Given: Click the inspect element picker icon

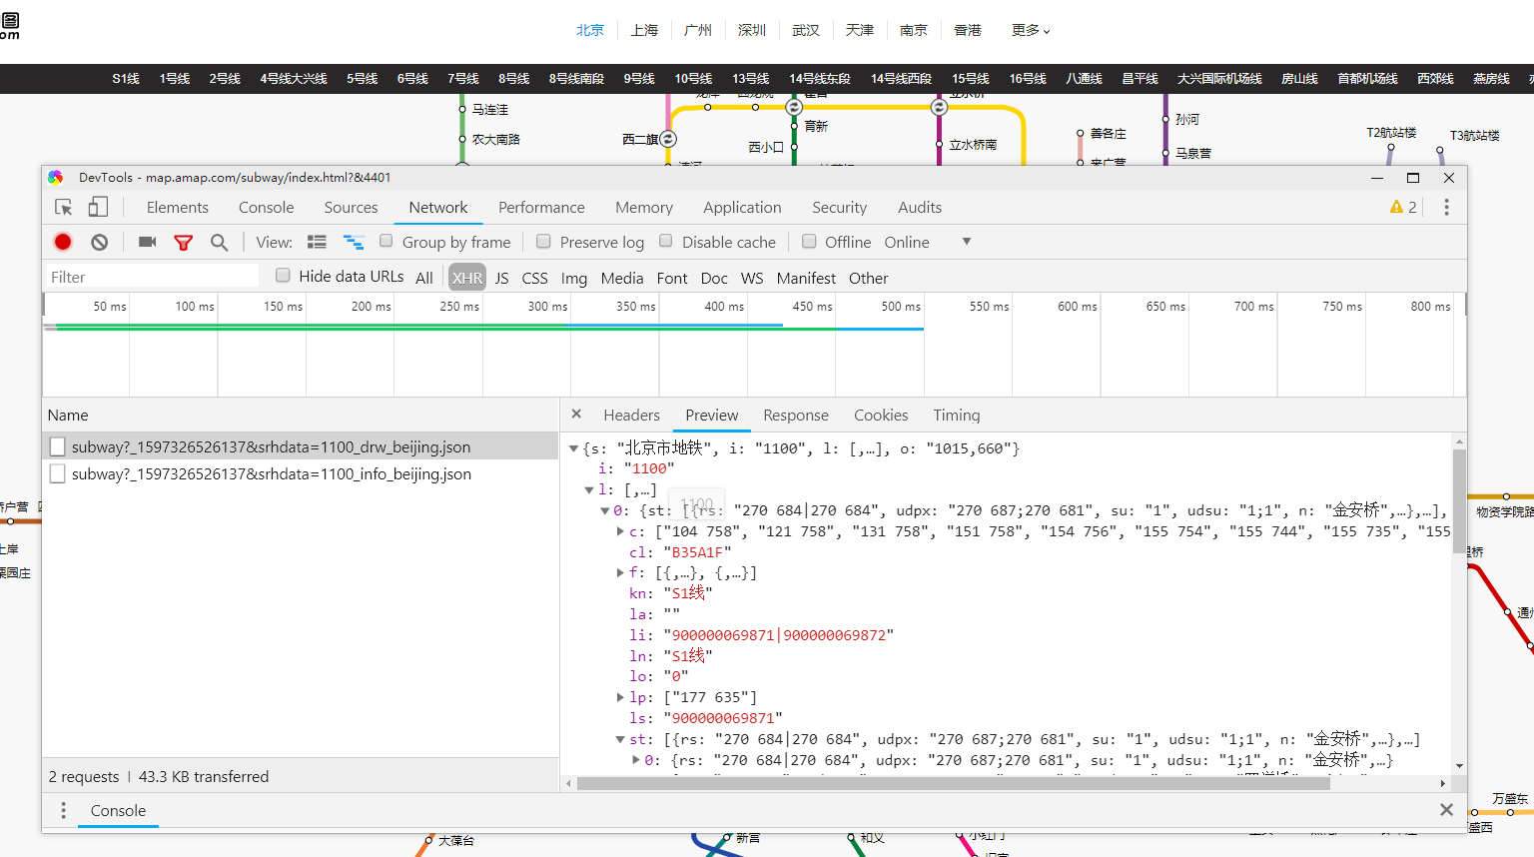Looking at the screenshot, I should [64, 207].
